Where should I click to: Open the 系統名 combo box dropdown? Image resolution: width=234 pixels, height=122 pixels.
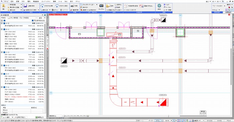point(36,18)
